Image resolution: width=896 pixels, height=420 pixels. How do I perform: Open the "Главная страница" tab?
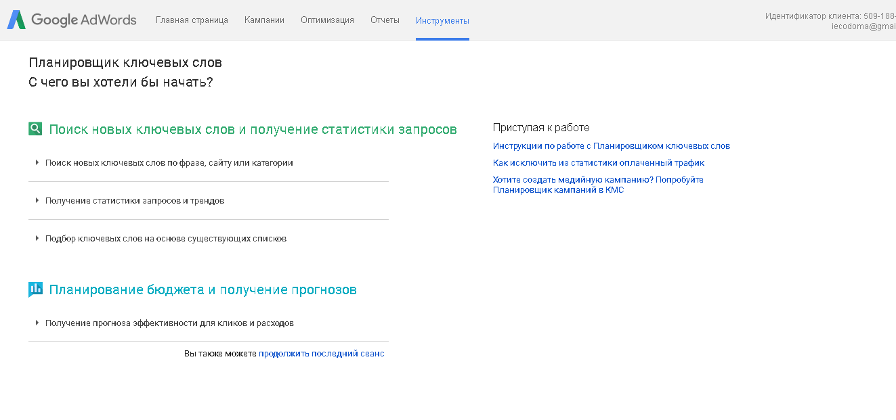192,20
